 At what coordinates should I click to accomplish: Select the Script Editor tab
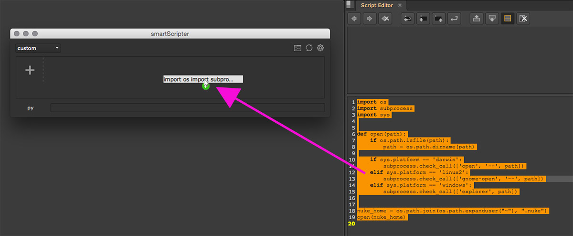(377, 5)
